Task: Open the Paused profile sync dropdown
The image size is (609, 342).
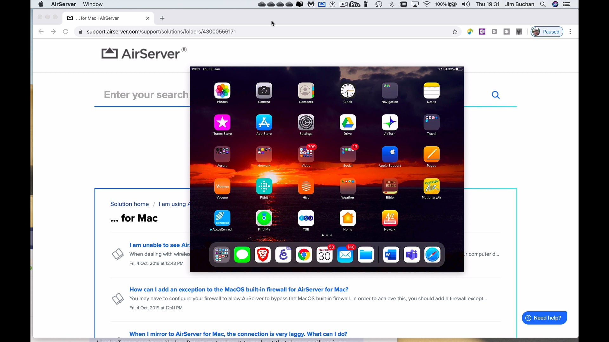Action: (547, 31)
